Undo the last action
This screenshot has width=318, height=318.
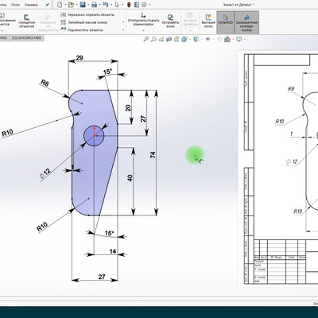(x=105, y=5)
